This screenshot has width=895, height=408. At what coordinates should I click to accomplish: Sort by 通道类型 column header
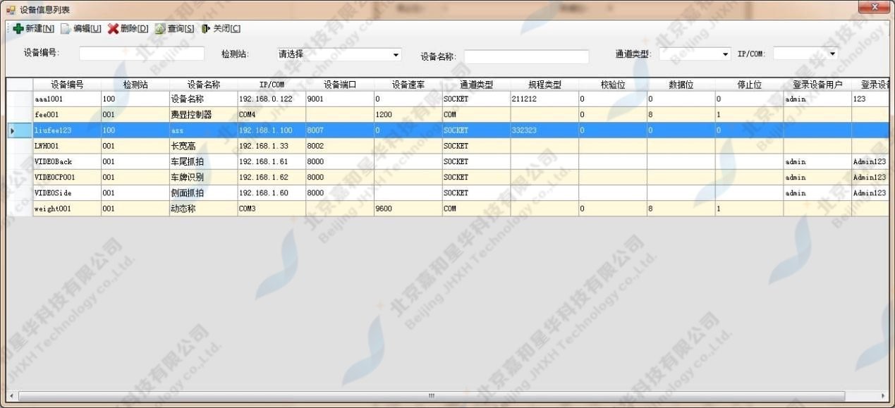[477, 85]
